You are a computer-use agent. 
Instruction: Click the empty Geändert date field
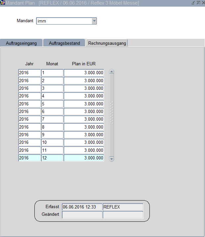(82, 215)
